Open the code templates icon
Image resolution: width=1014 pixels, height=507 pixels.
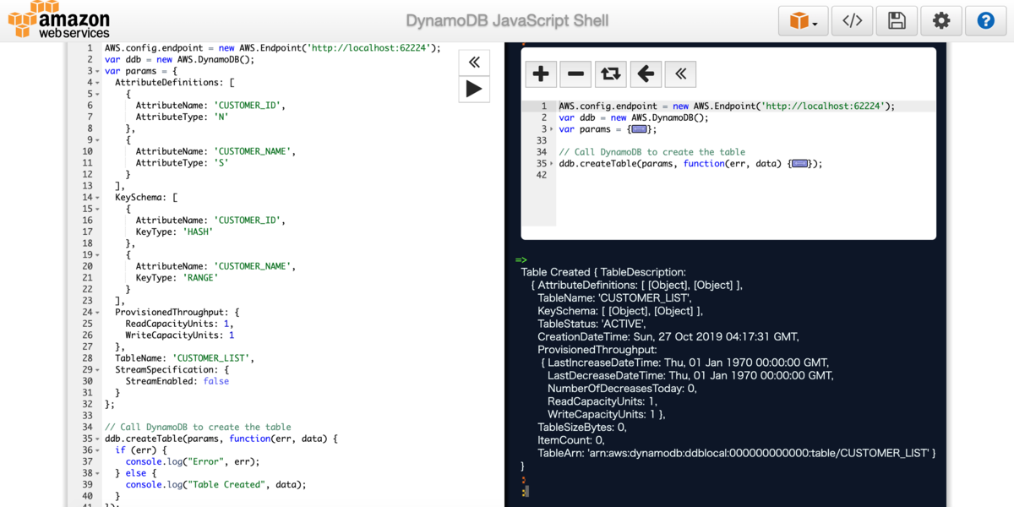click(x=852, y=20)
